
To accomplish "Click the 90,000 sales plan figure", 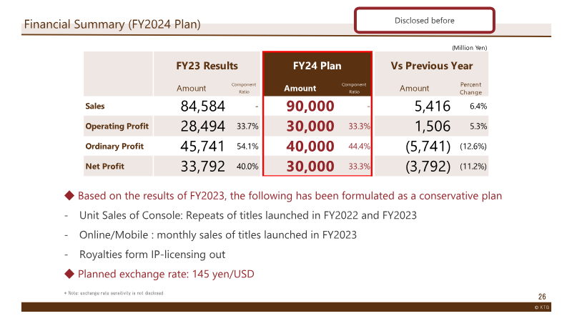I will pyautogui.click(x=310, y=106).
